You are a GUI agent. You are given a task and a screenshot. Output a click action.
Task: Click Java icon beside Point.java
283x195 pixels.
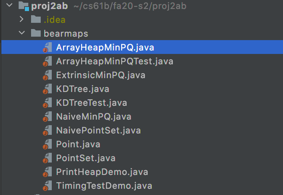(x=47, y=144)
